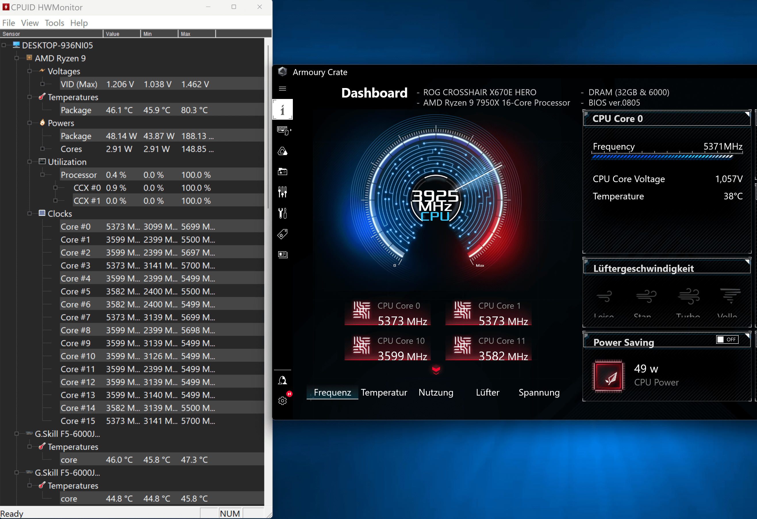Open Scenario Profiles sliders icon in sidebar

[283, 192]
